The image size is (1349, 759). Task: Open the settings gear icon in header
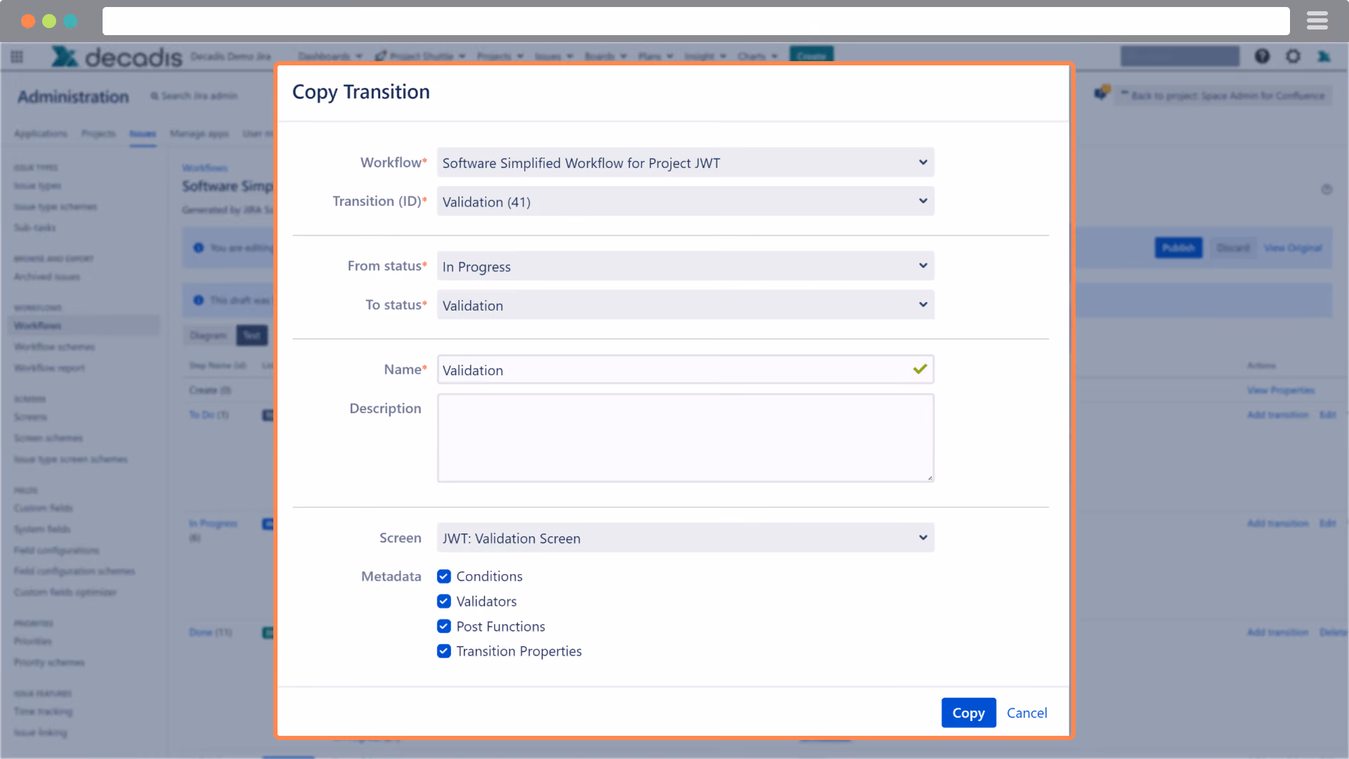(x=1293, y=56)
